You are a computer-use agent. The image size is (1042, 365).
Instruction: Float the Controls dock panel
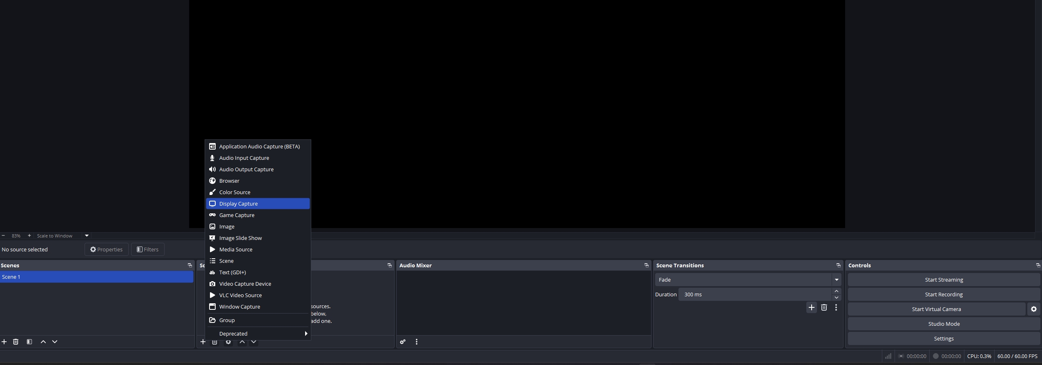(x=1038, y=265)
